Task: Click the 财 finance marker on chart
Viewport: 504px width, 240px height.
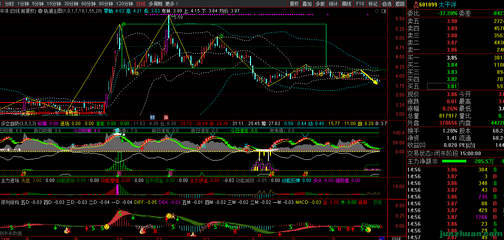Action: coord(152,117)
